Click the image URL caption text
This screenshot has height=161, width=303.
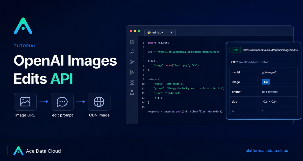click(25, 115)
